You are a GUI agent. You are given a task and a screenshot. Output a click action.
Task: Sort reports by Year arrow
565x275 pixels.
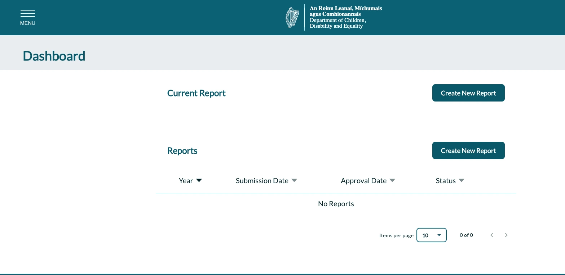(x=199, y=181)
